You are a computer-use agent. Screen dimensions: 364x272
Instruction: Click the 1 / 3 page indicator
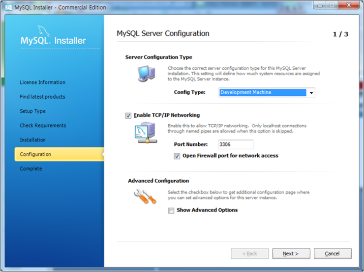click(340, 34)
